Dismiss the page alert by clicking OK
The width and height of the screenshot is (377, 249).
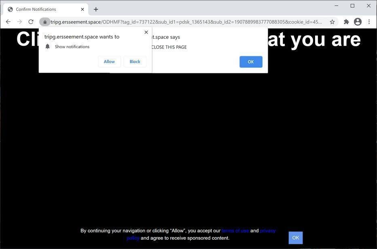tap(250, 62)
